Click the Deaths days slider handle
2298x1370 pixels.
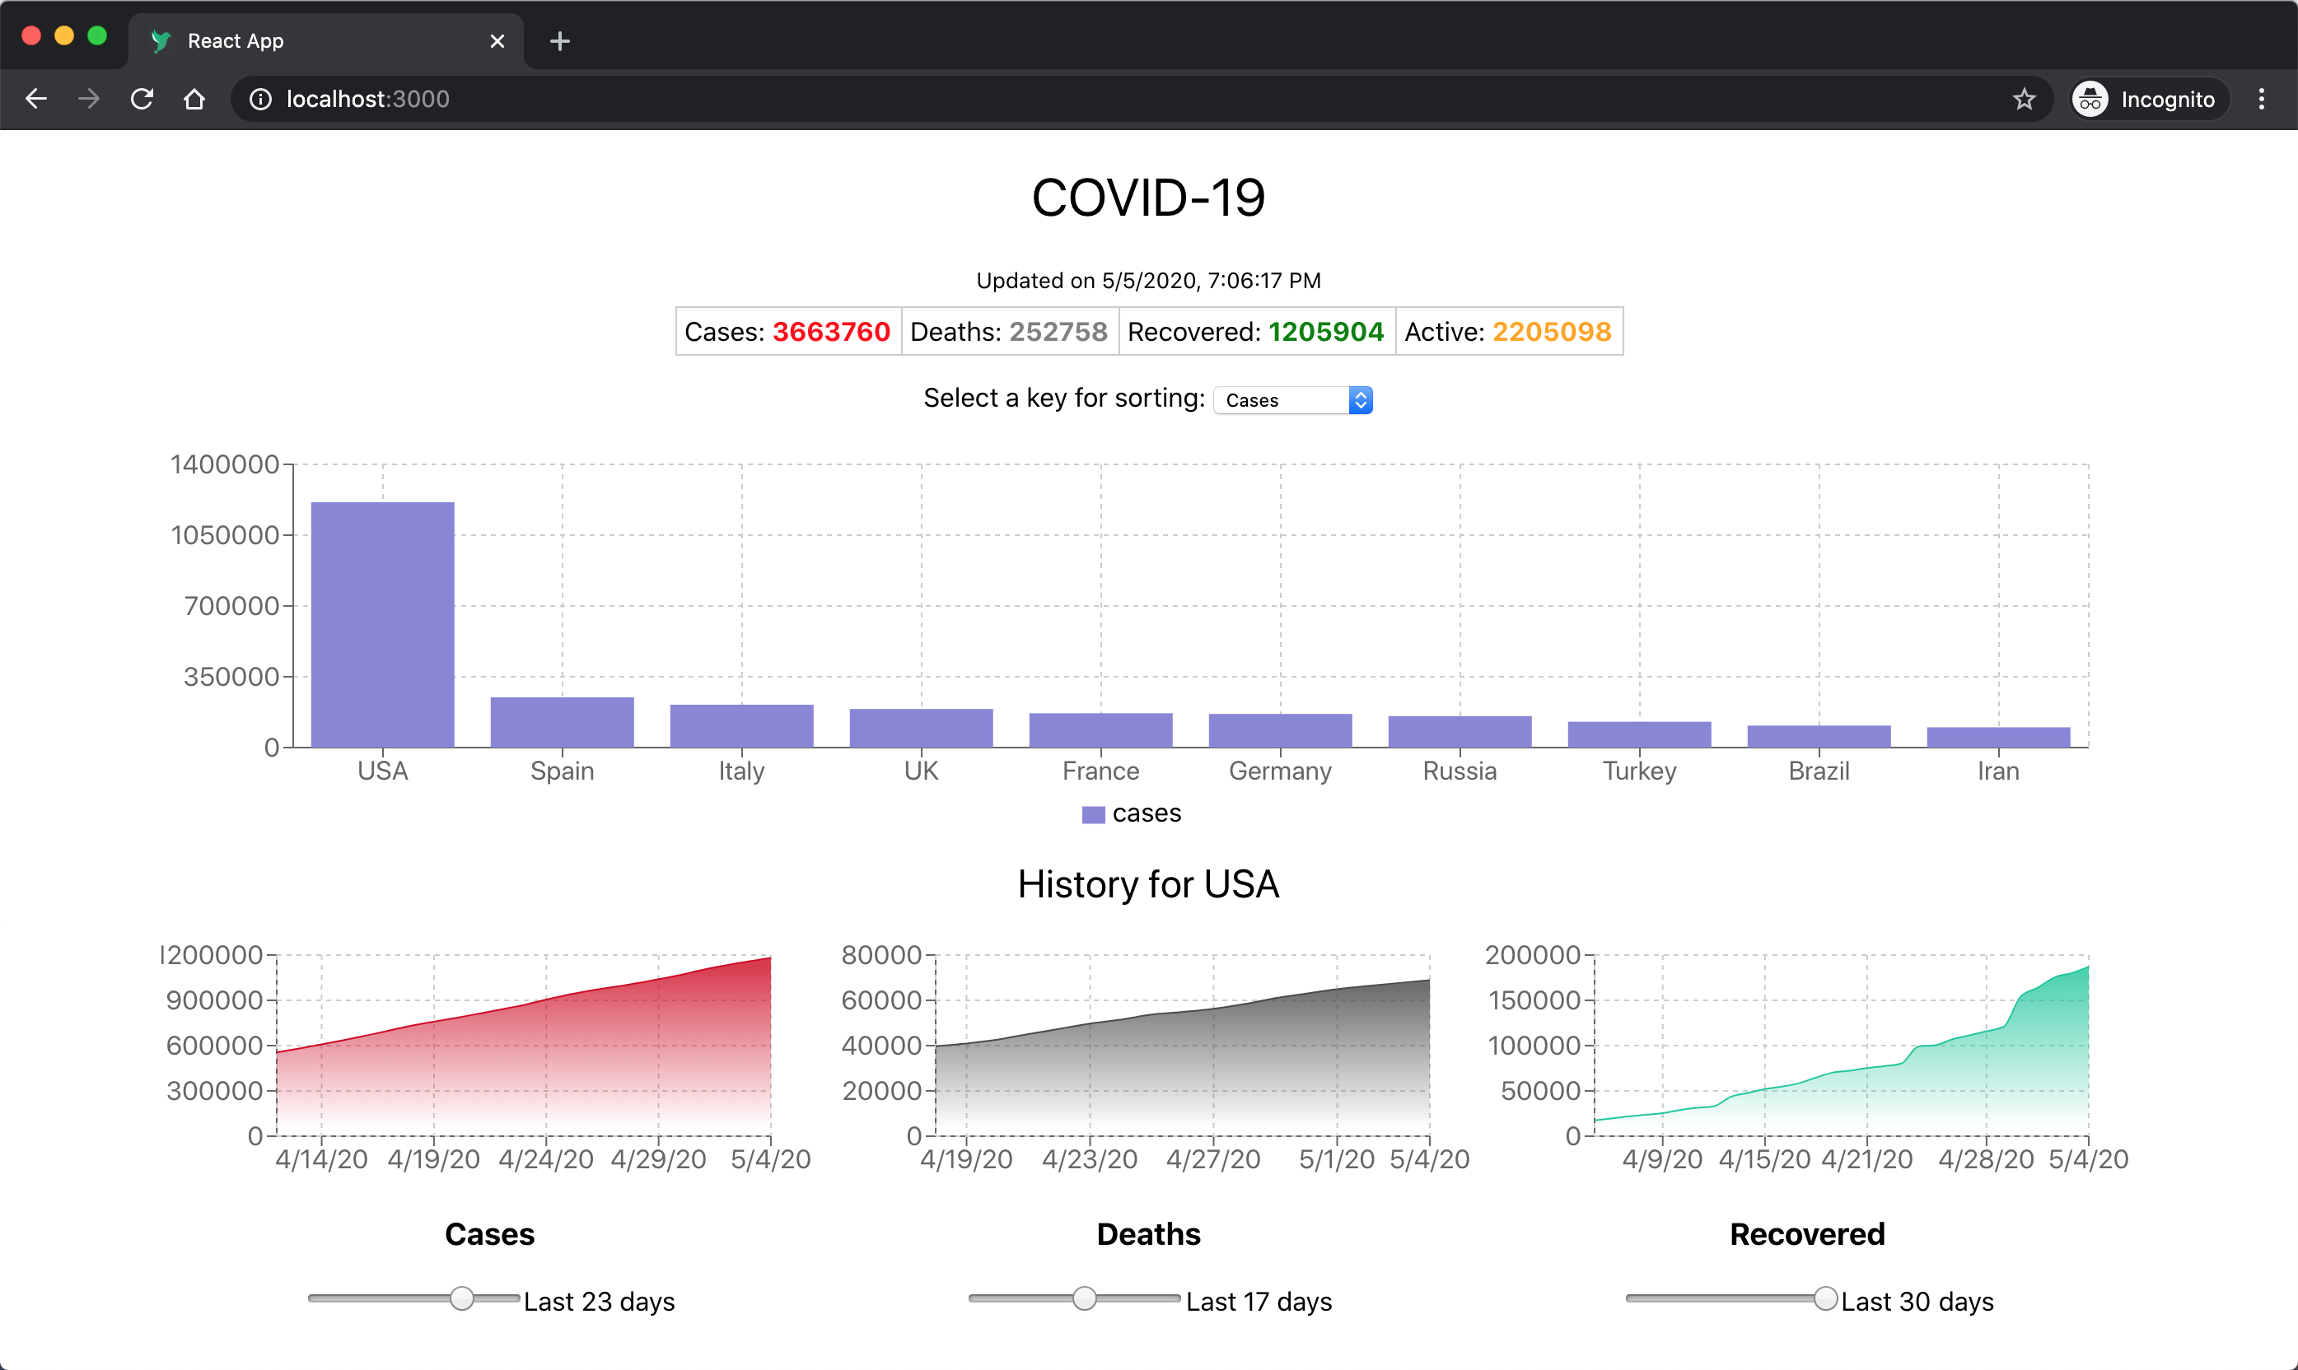[1085, 1299]
